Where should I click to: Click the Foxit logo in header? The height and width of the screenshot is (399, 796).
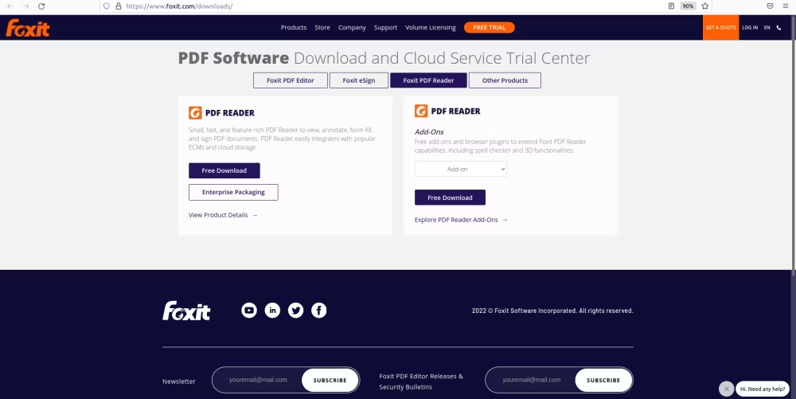27,28
